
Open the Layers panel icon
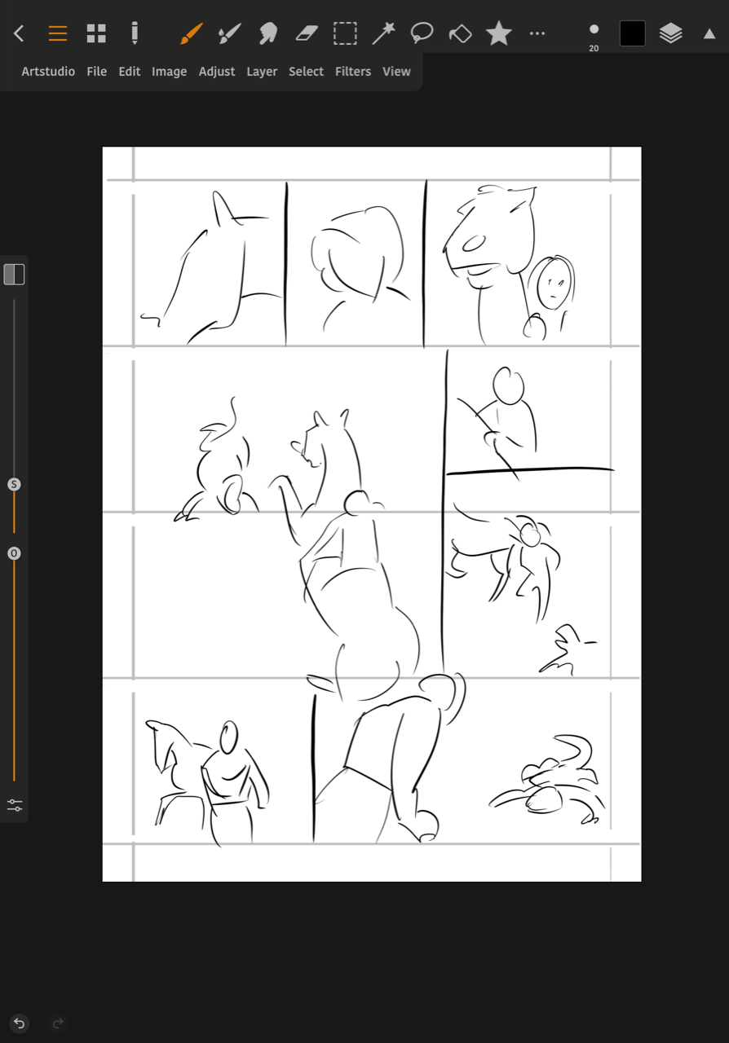point(670,33)
